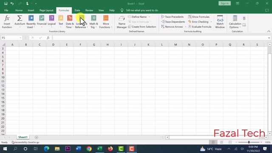Screen dimensions: 272x153
Task: Switch to the Insert tab
Action: coord(31,10)
